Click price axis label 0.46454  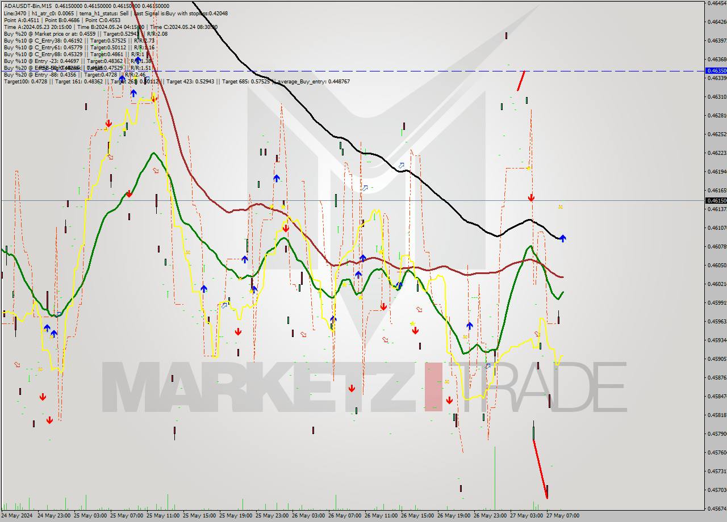[716, 3]
